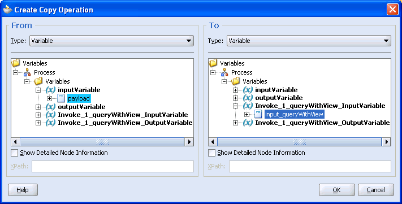Close the Create Copy Operation dialog
402x204 pixels.
(x=392, y=10)
